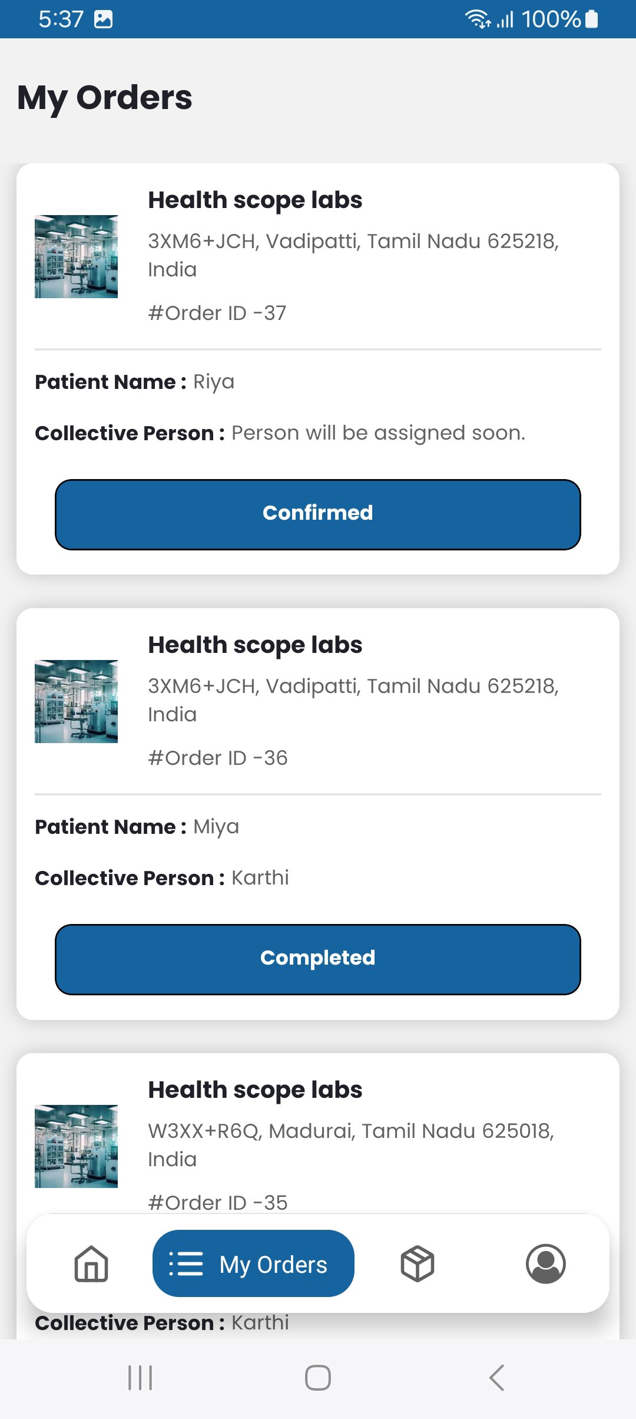Tap the Home icon in bottom navigation
Screen dimensions: 636x1419
coord(91,1263)
